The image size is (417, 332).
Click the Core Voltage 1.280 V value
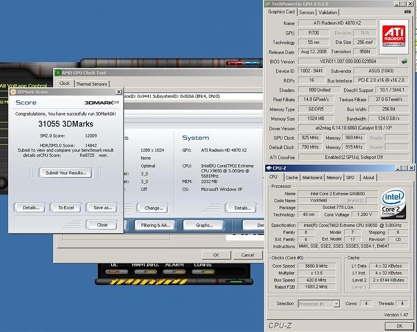pos(365,214)
